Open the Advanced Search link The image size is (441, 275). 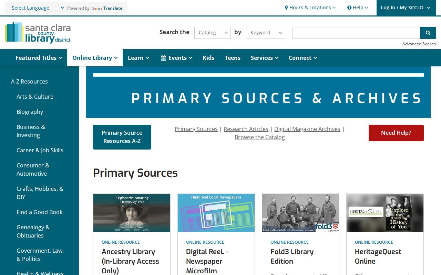(x=419, y=44)
